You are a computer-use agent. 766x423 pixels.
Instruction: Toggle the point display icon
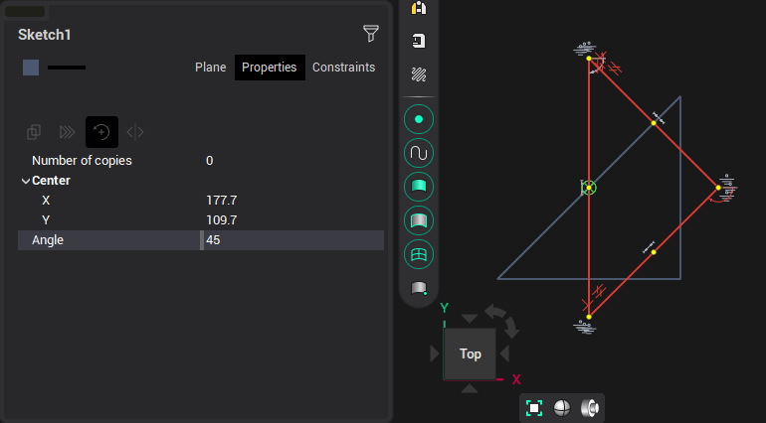coord(419,120)
